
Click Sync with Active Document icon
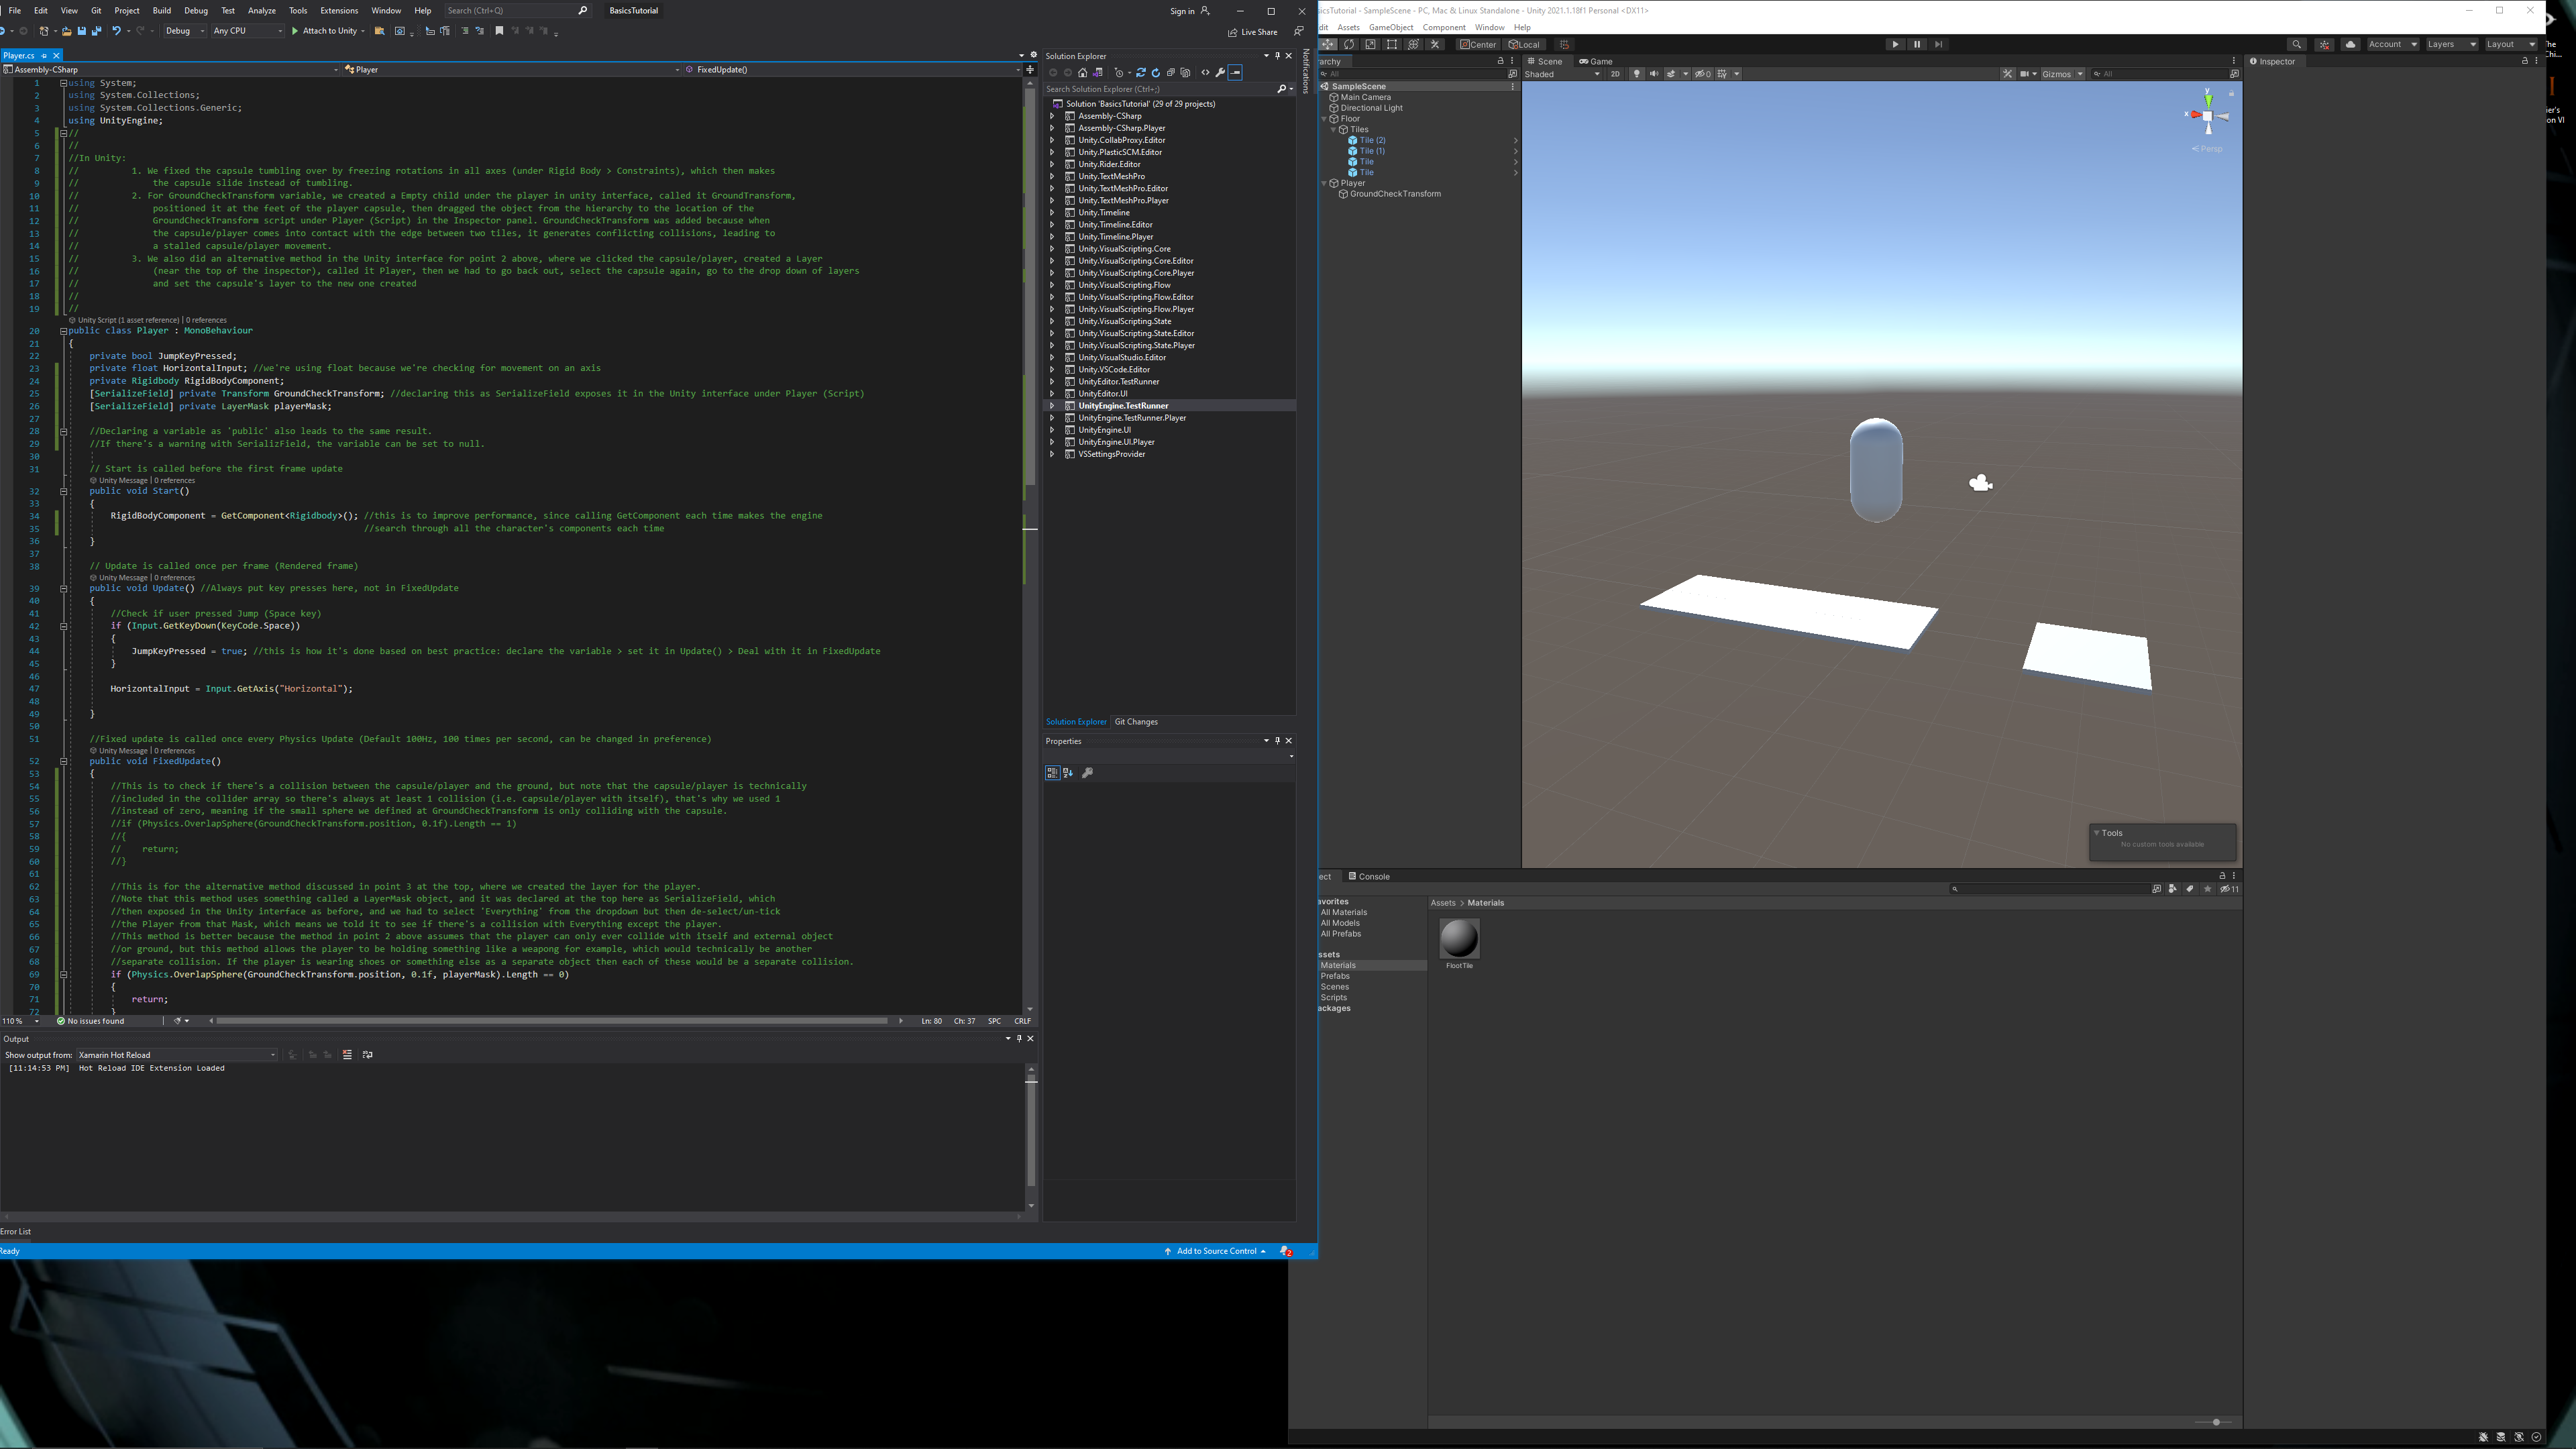pos(1140,73)
